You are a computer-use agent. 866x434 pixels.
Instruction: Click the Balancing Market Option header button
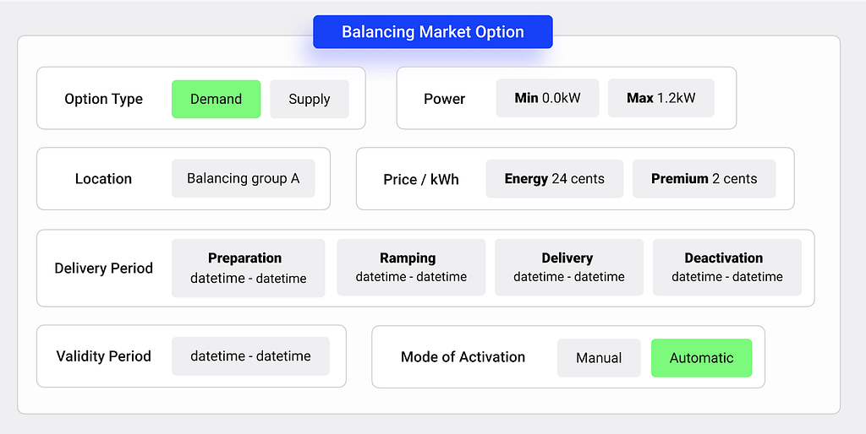[433, 32]
